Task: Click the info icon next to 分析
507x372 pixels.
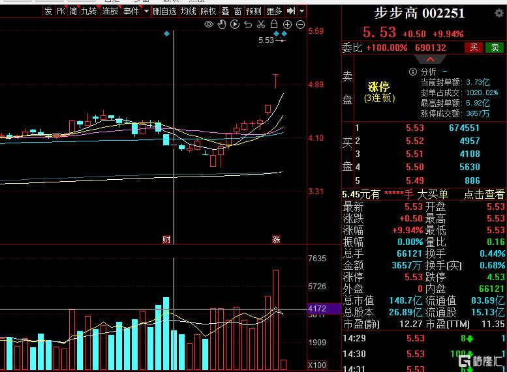Action: click(413, 72)
